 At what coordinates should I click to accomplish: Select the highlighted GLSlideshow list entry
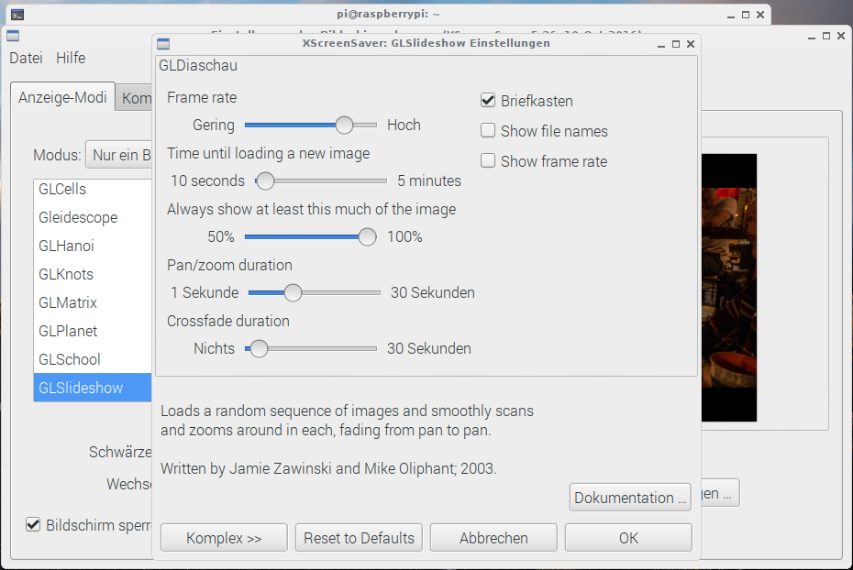click(x=93, y=388)
